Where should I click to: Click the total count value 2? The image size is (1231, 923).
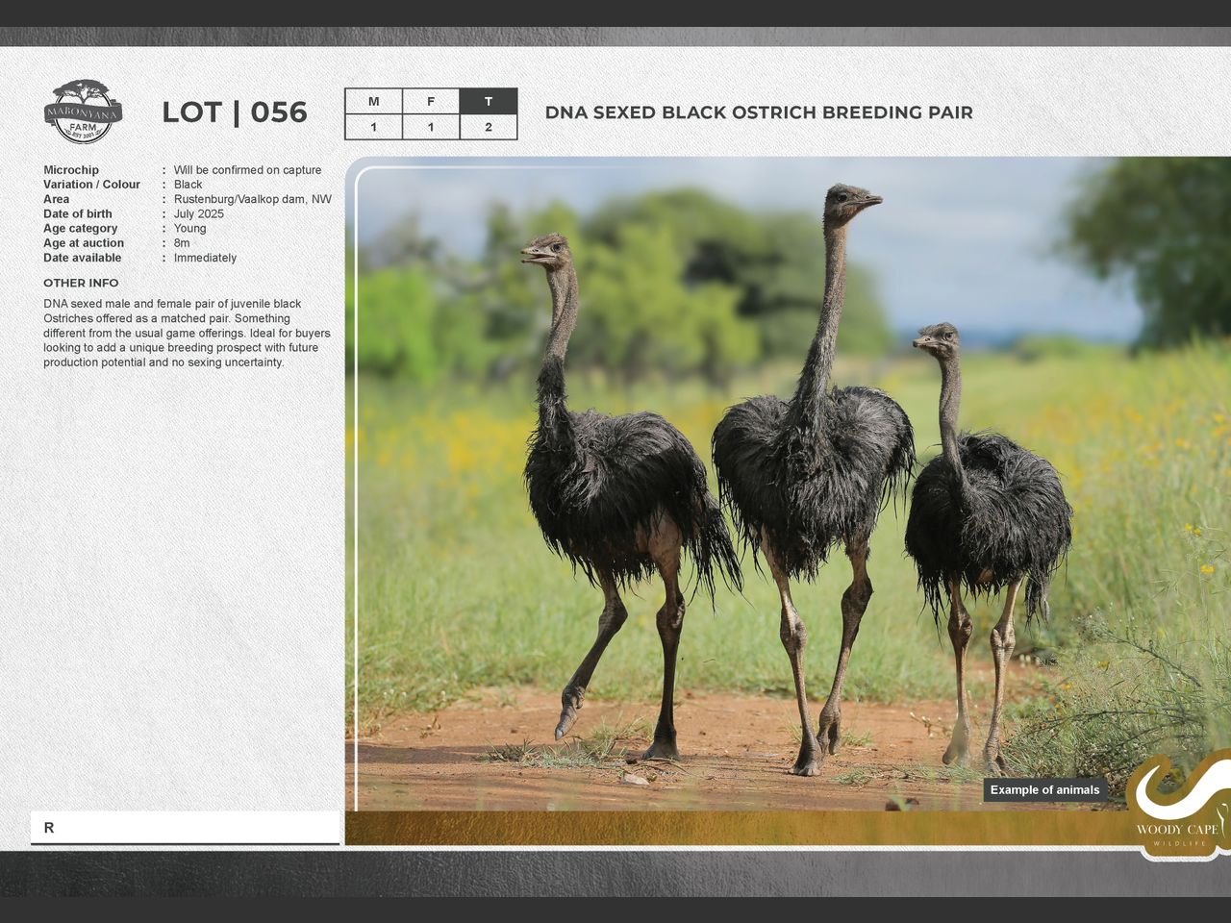(489, 127)
